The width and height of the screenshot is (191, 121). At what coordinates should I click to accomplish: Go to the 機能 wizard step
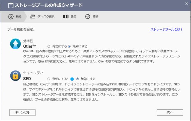click(x=19, y=16)
